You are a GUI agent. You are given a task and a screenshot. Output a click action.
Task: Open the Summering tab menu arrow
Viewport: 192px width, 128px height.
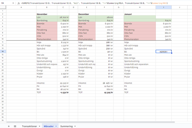75,126
